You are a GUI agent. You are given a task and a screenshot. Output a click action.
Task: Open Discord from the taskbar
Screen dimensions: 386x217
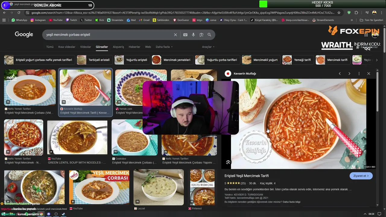[49, 214]
